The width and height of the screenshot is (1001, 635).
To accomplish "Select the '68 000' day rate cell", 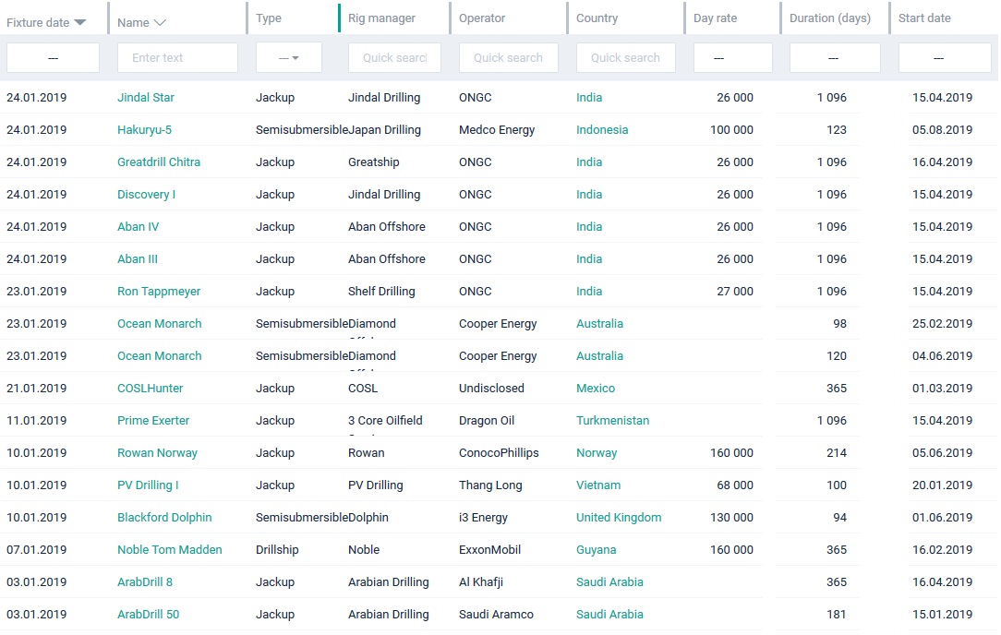I will click(x=735, y=485).
